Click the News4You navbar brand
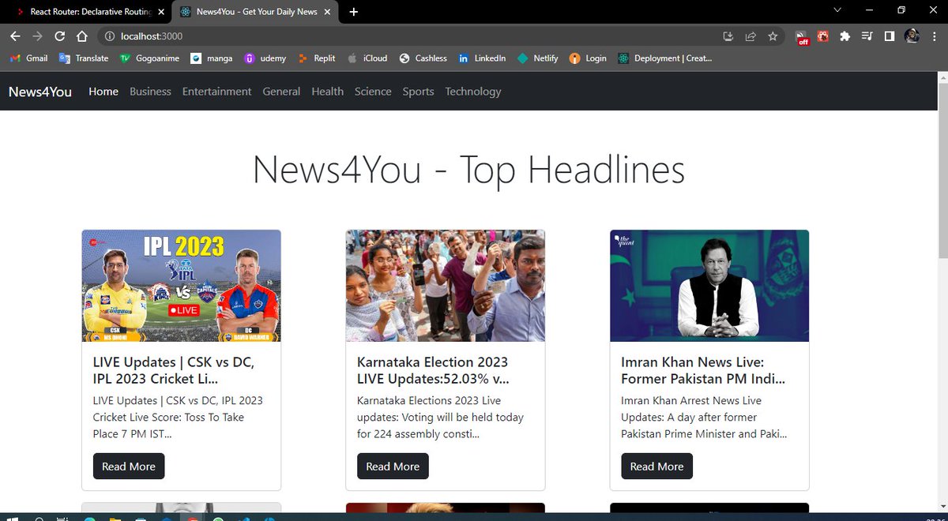The height and width of the screenshot is (521, 948). coord(40,92)
